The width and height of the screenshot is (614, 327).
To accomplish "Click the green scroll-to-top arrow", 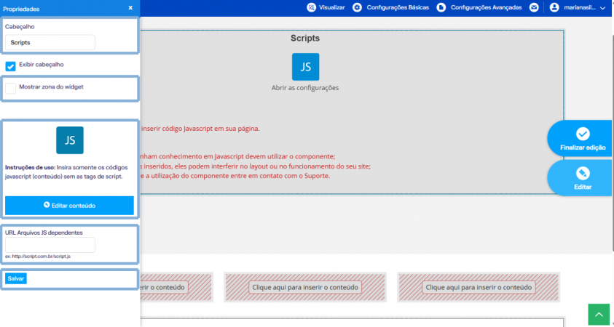I will [599, 315].
